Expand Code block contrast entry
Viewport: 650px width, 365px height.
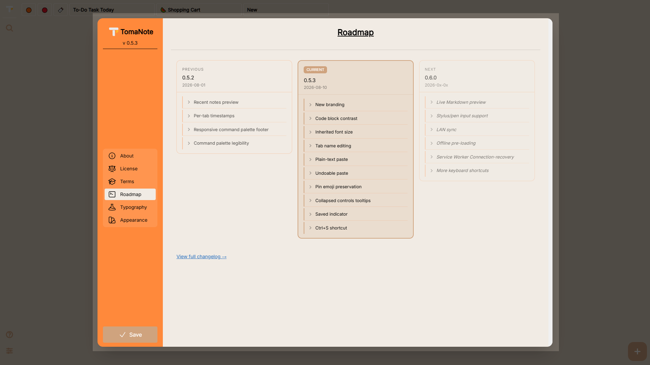(x=356, y=118)
